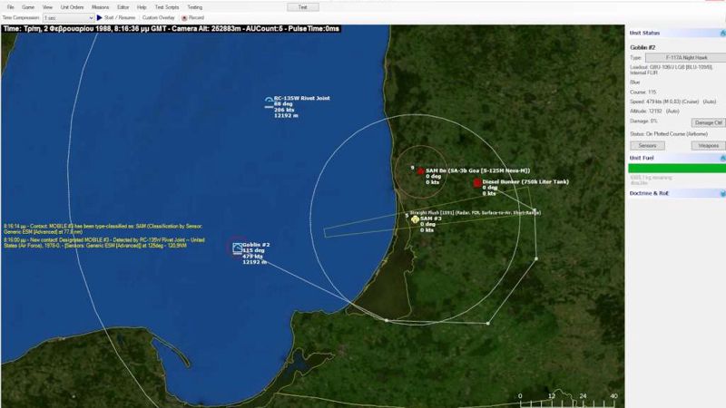The width and height of the screenshot is (726, 408).
Task: Open the Sensors window
Action: tap(647, 146)
